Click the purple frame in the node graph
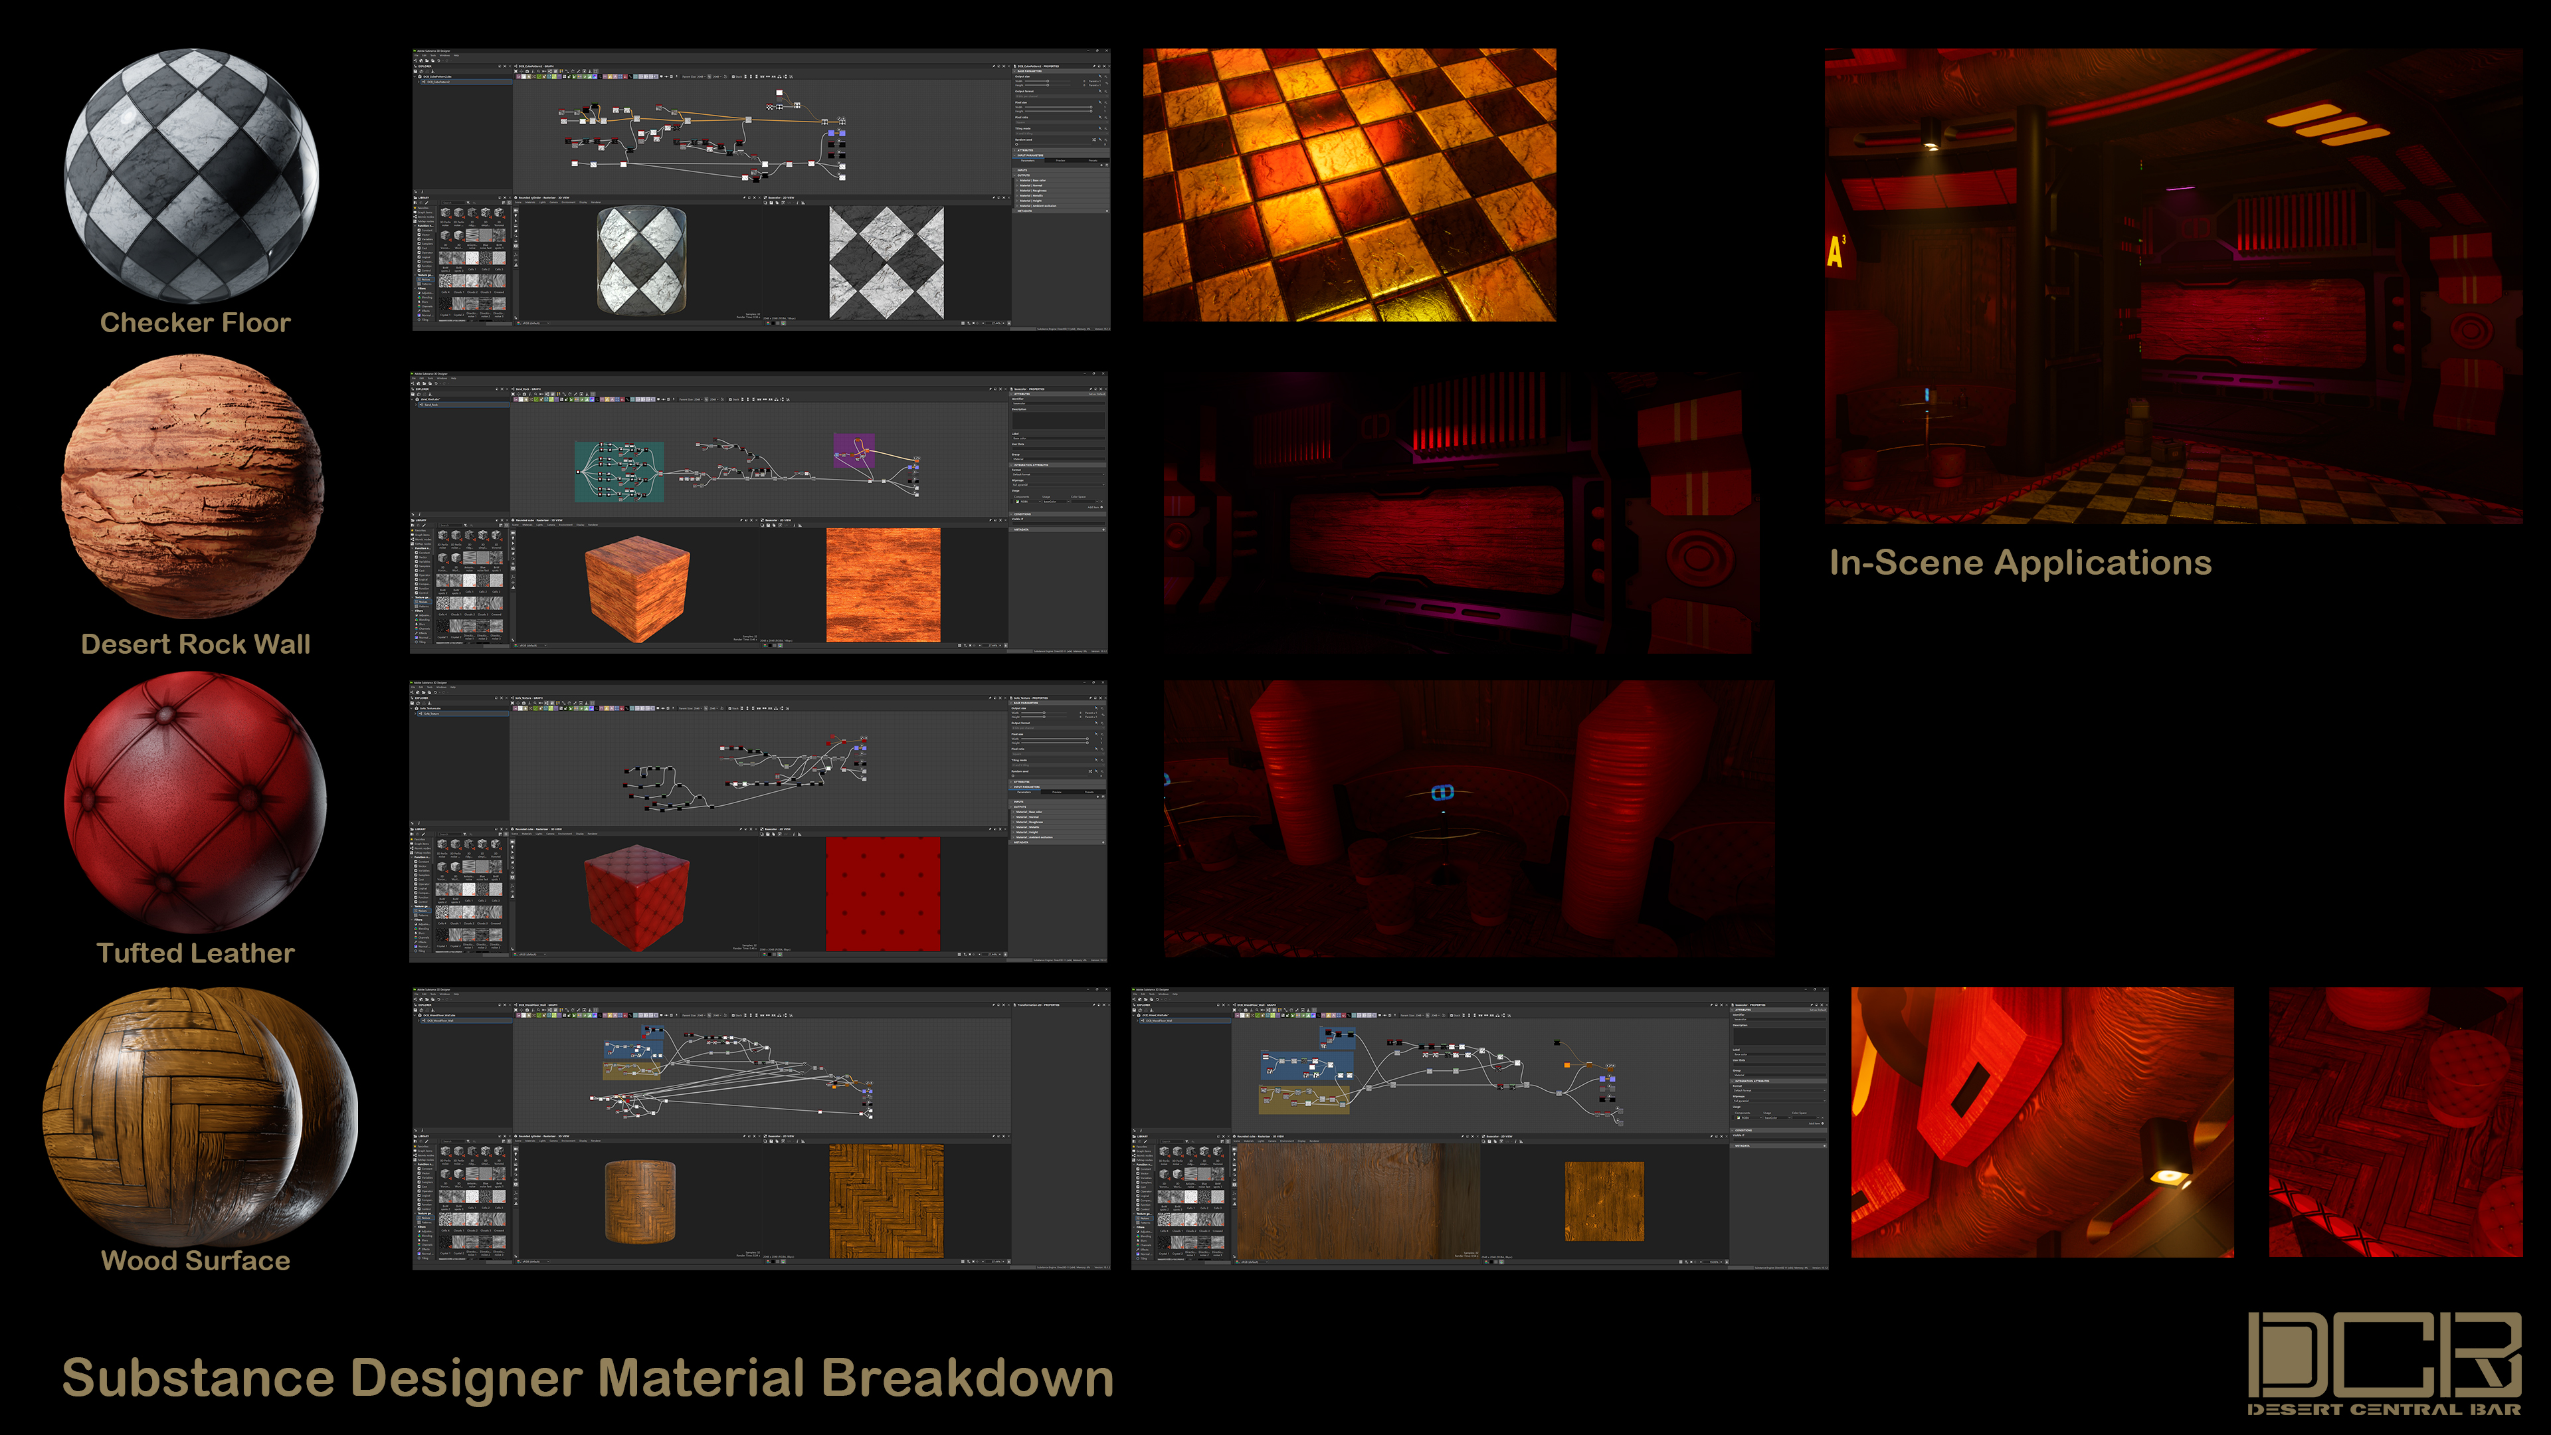The image size is (2551, 1435). pos(854,450)
